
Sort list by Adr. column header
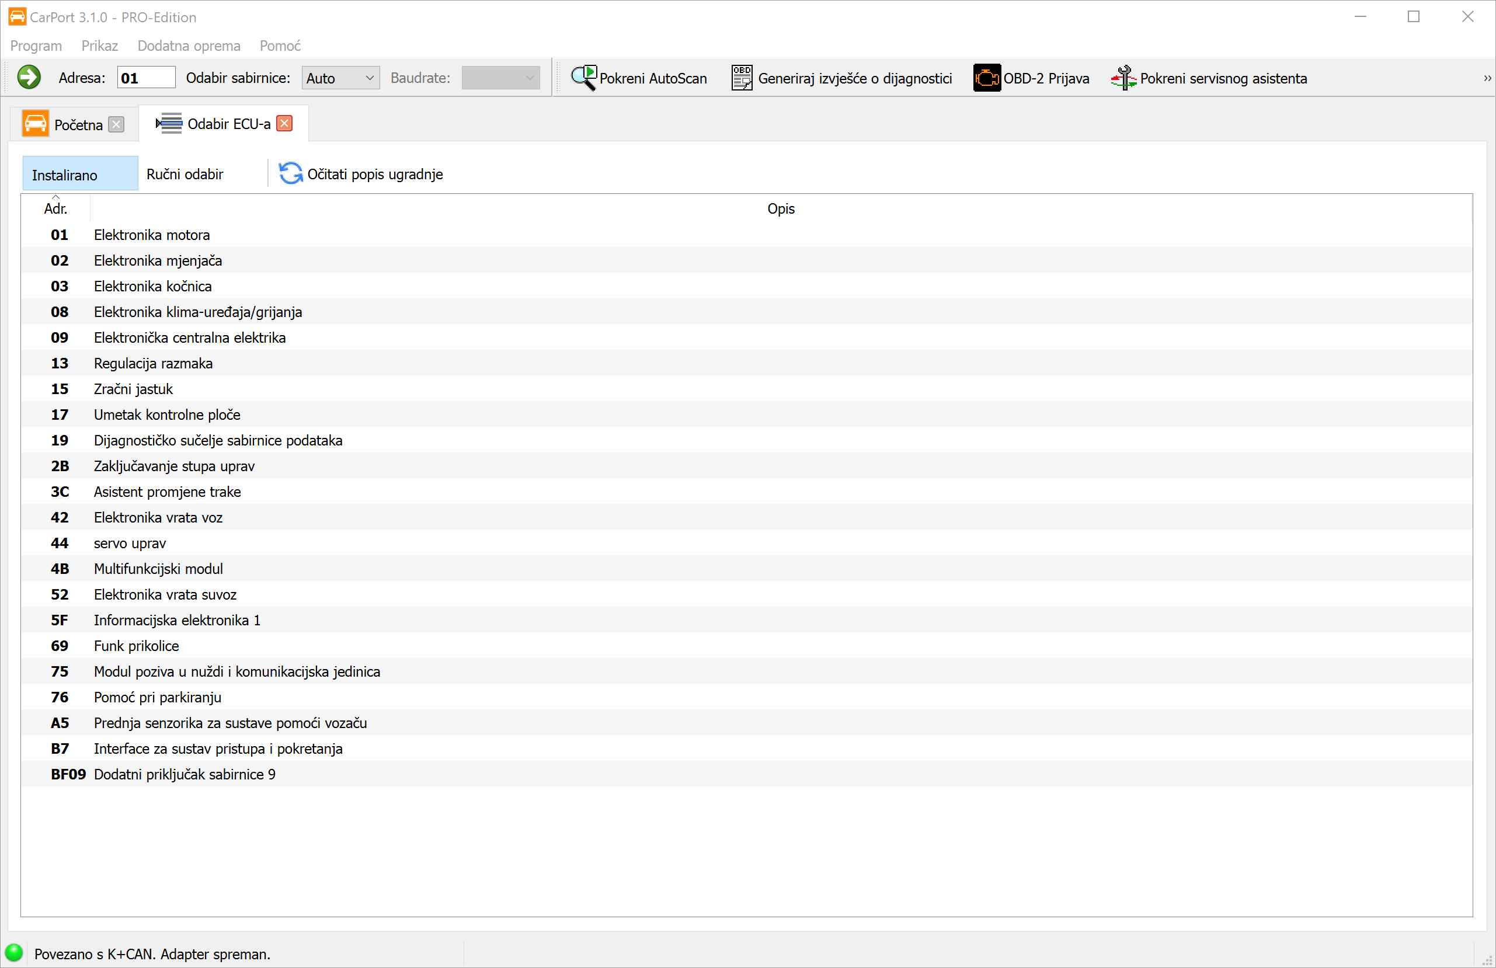55,208
